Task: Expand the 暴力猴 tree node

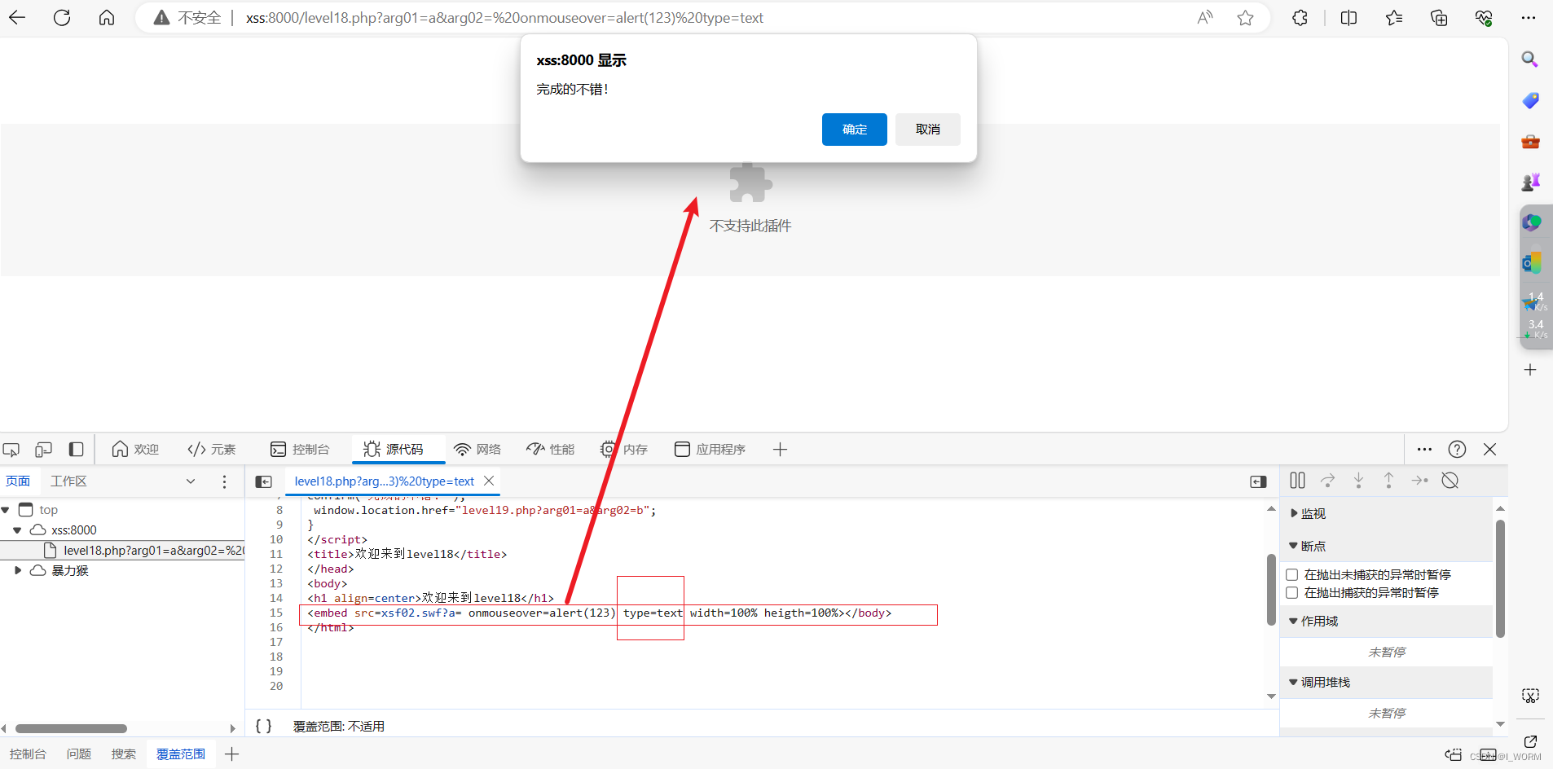Action: click(x=17, y=571)
